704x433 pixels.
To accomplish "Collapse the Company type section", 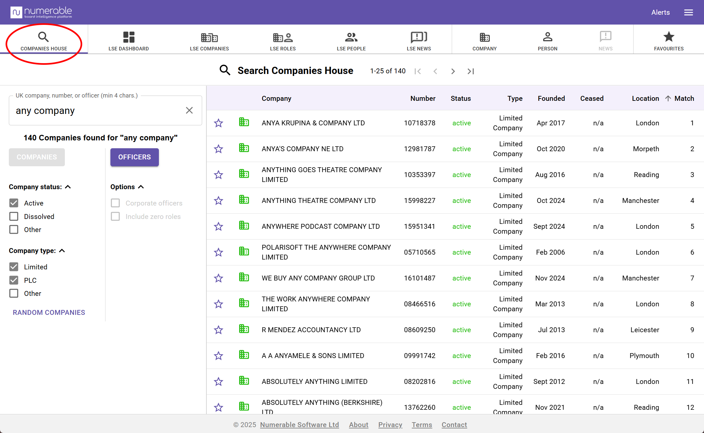I will click(62, 251).
